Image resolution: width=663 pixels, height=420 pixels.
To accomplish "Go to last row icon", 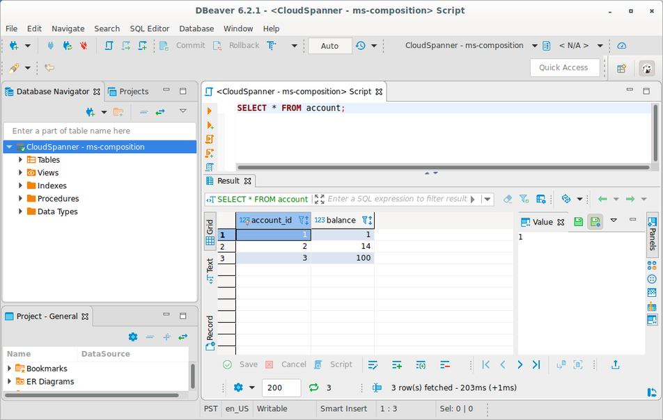I will [536, 364].
